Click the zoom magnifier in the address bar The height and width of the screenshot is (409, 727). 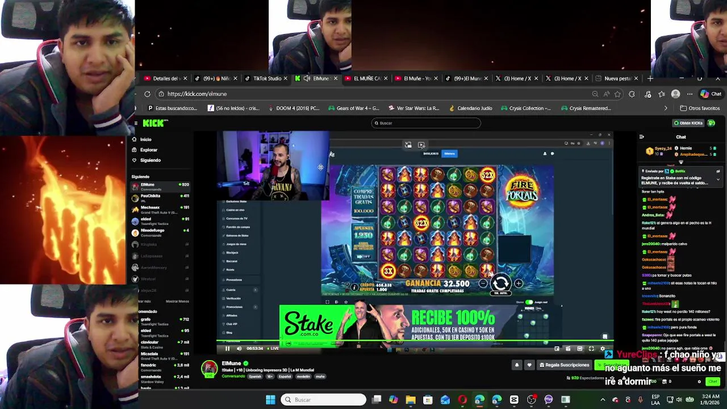click(595, 94)
